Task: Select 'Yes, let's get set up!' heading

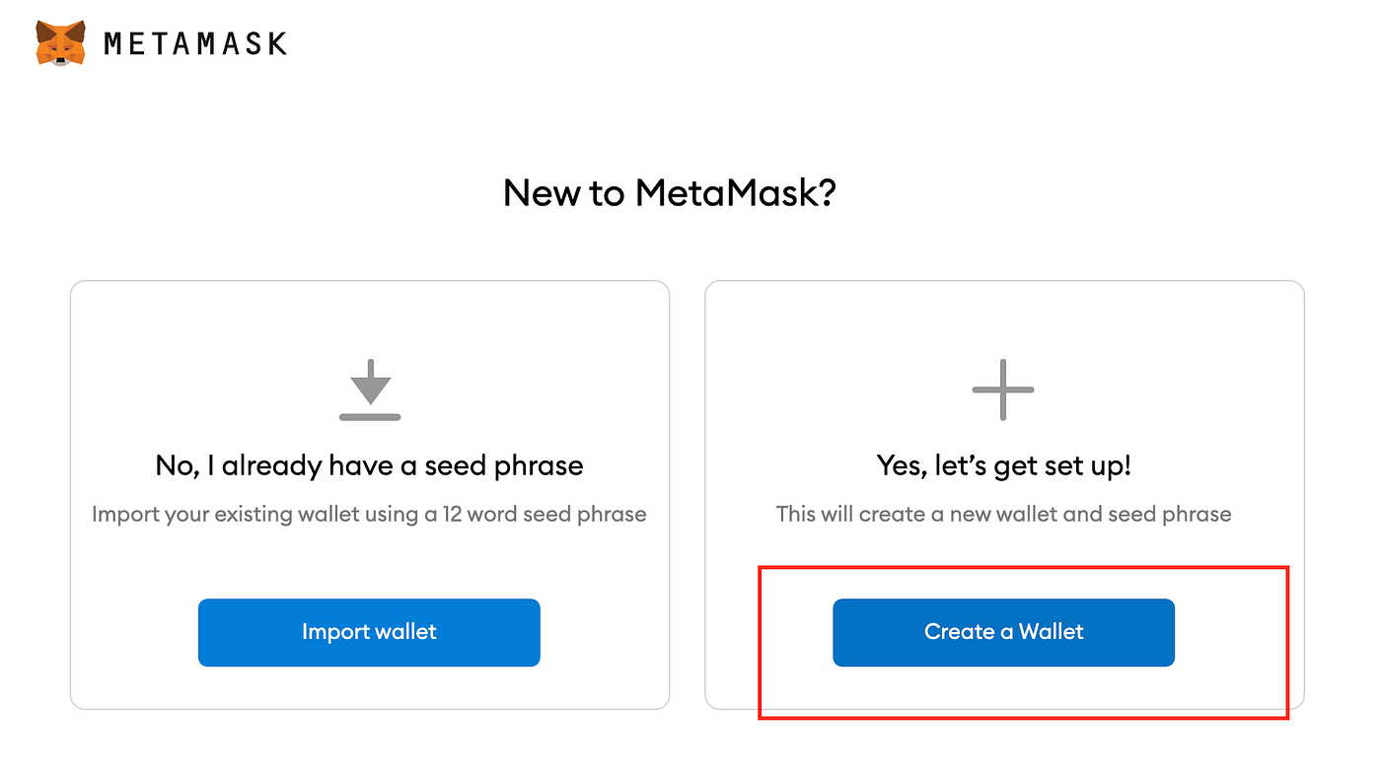Action: (1003, 465)
